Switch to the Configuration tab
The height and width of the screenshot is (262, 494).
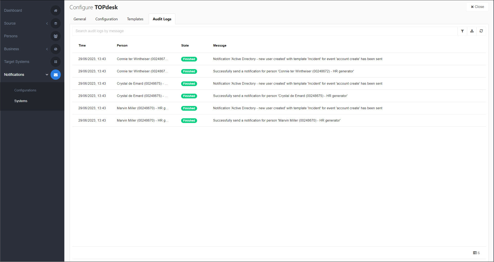point(107,19)
